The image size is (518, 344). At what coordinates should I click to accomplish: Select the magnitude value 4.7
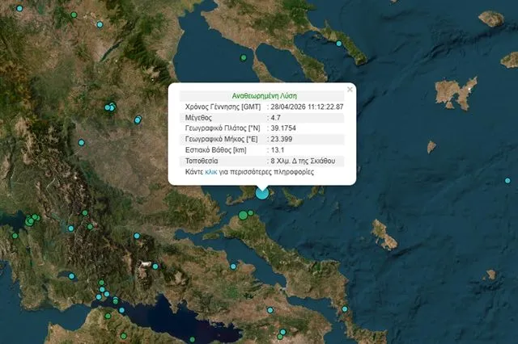tap(275, 118)
